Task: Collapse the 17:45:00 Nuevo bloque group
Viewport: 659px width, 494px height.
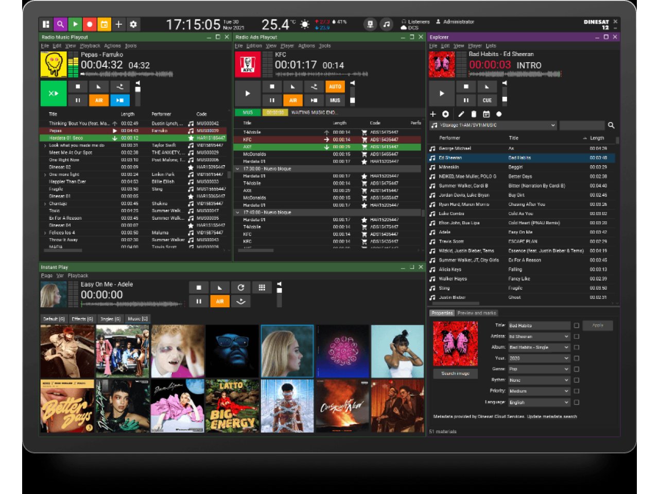Action: point(237,212)
